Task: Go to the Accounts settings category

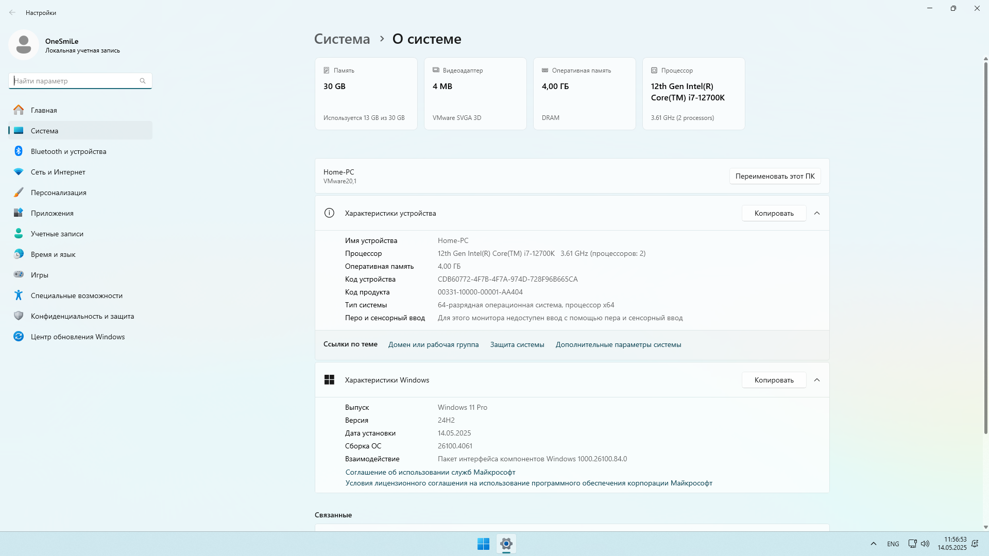Action: click(x=57, y=234)
